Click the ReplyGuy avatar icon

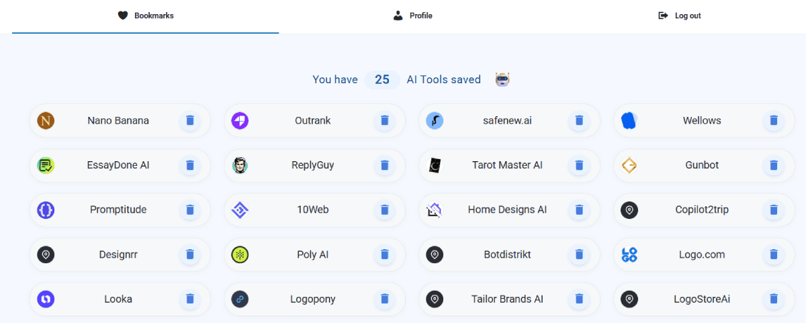(240, 165)
